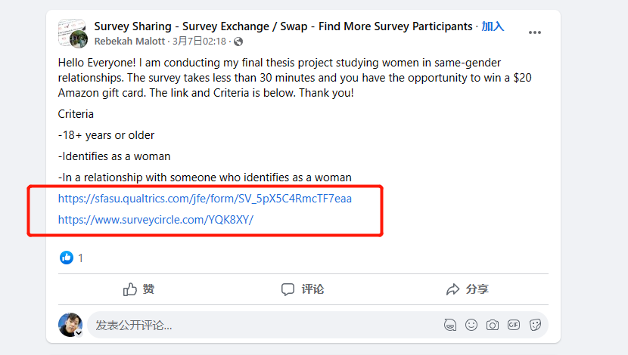This screenshot has height=355, width=628.
Task: Open the surveycircle.com link
Action: tap(156, 220)
